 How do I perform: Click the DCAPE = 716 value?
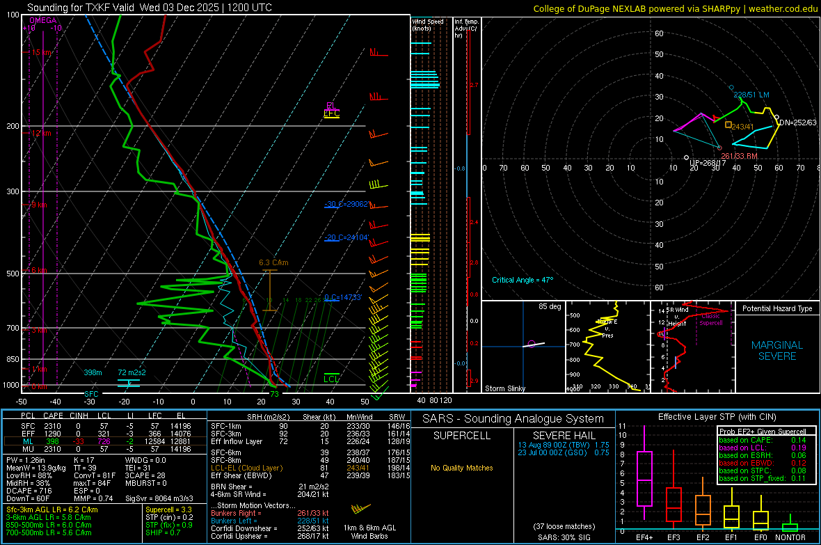[28, 491]
